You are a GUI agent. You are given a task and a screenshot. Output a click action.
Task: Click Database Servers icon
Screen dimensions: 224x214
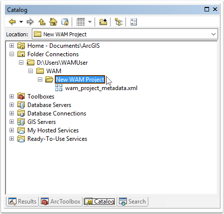click(x=21, y=105)
